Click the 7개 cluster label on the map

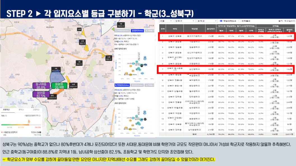tap(79, 63)
